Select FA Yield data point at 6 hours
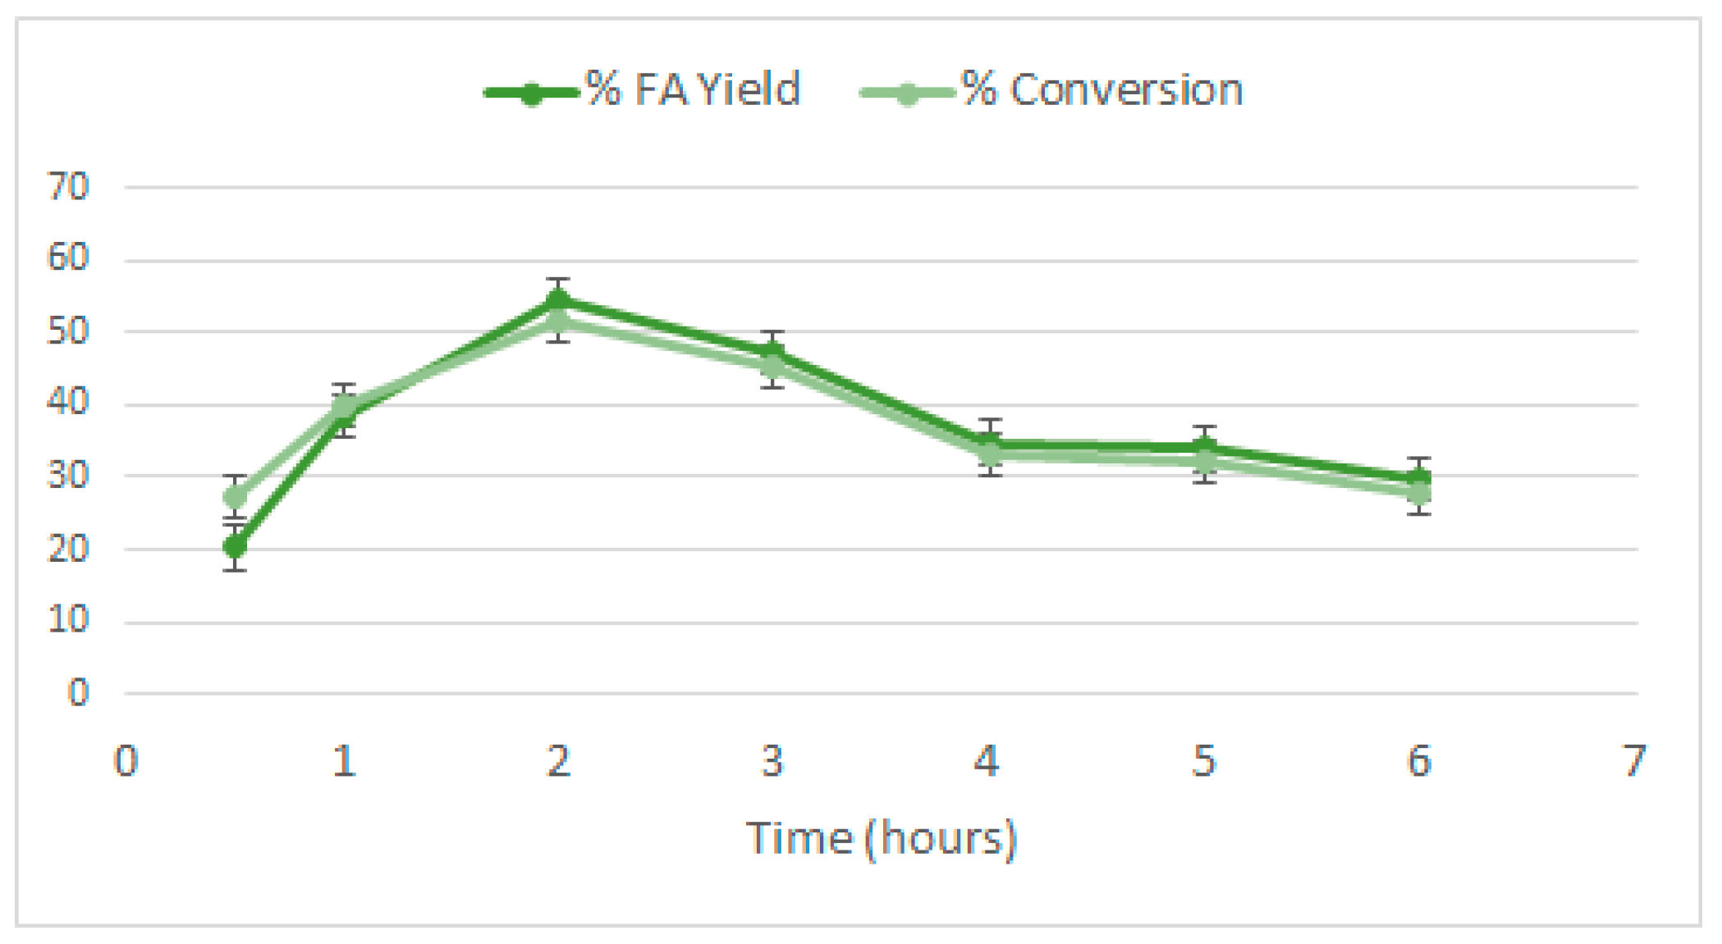This screenshot has width=1722, height=944. click(1419, 479)
